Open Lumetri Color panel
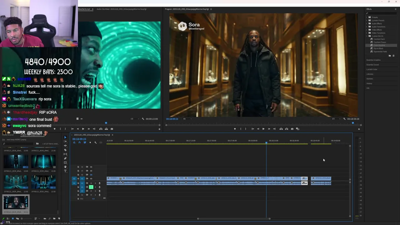 pyautogui.click(x=372, y=69)
